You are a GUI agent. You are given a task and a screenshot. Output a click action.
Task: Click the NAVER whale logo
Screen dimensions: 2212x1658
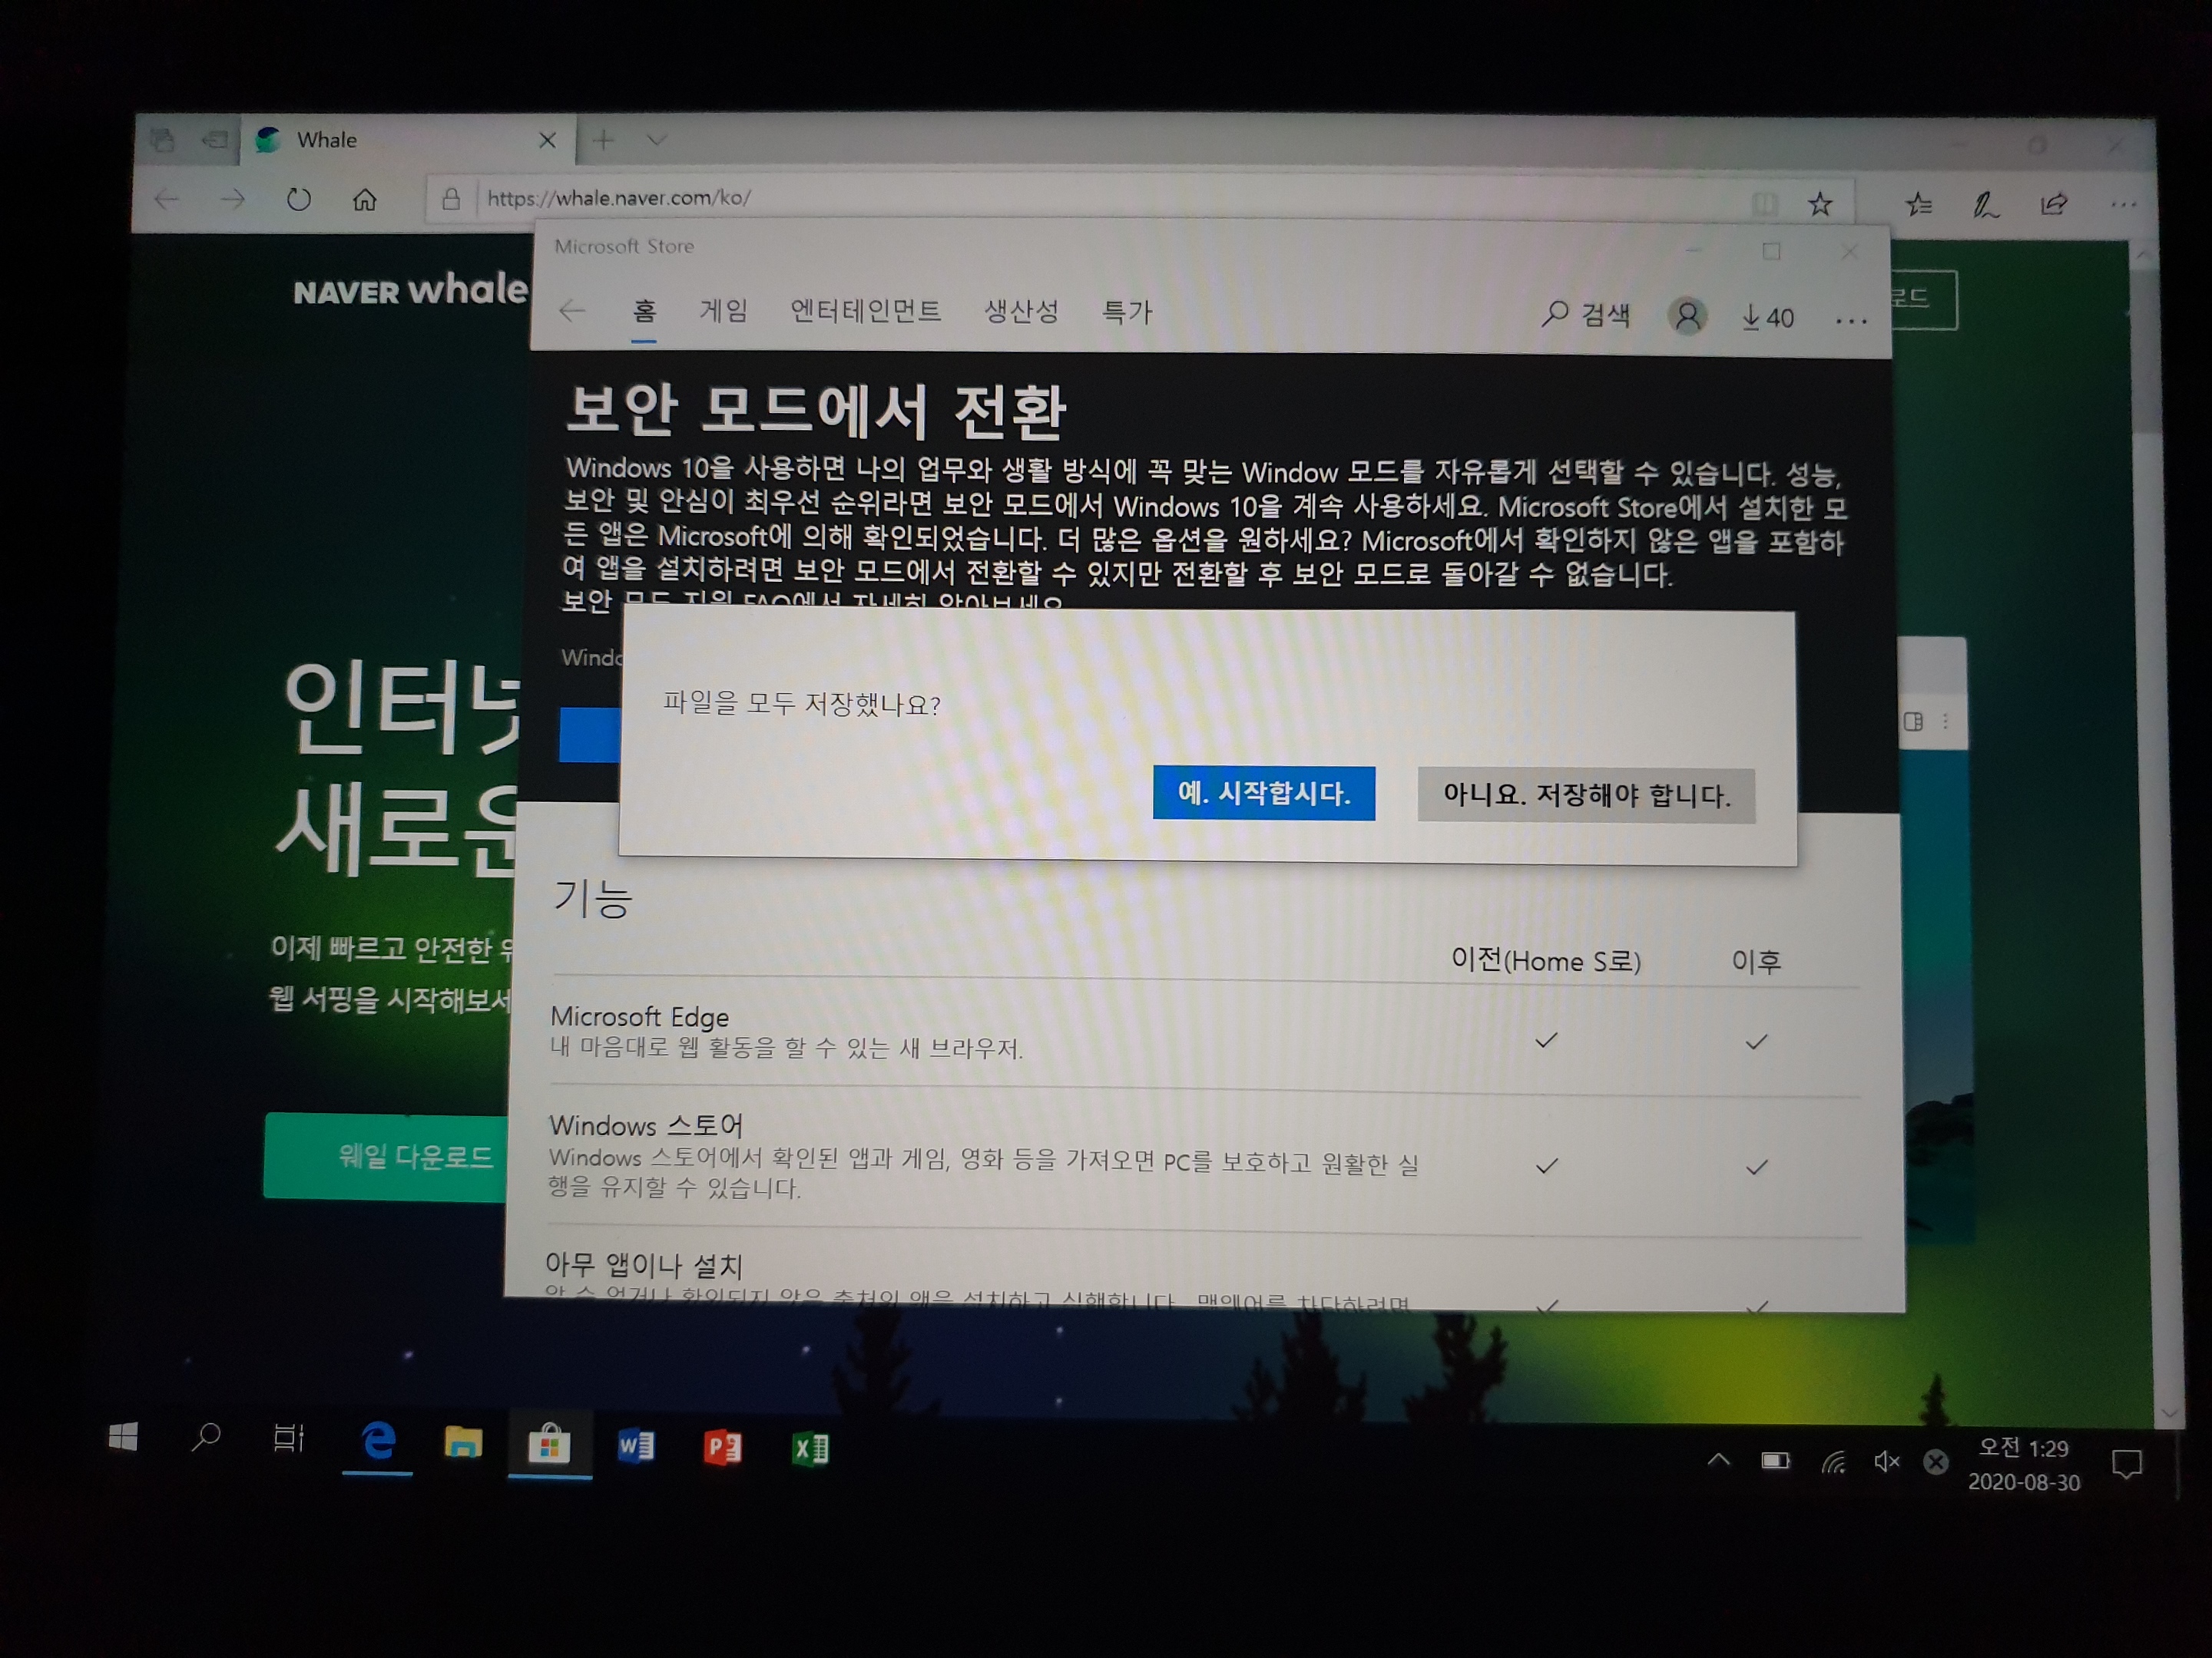(410, 290)
